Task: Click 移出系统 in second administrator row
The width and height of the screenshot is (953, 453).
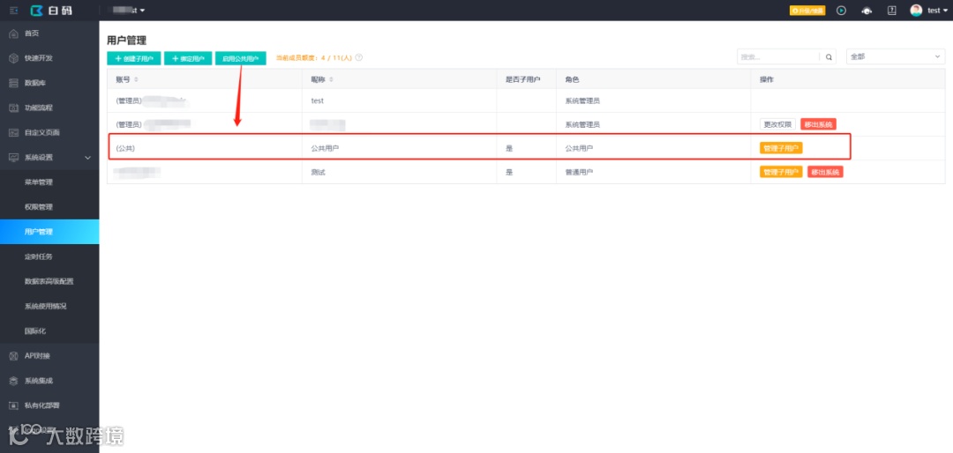Action: (x=819, y=124)
